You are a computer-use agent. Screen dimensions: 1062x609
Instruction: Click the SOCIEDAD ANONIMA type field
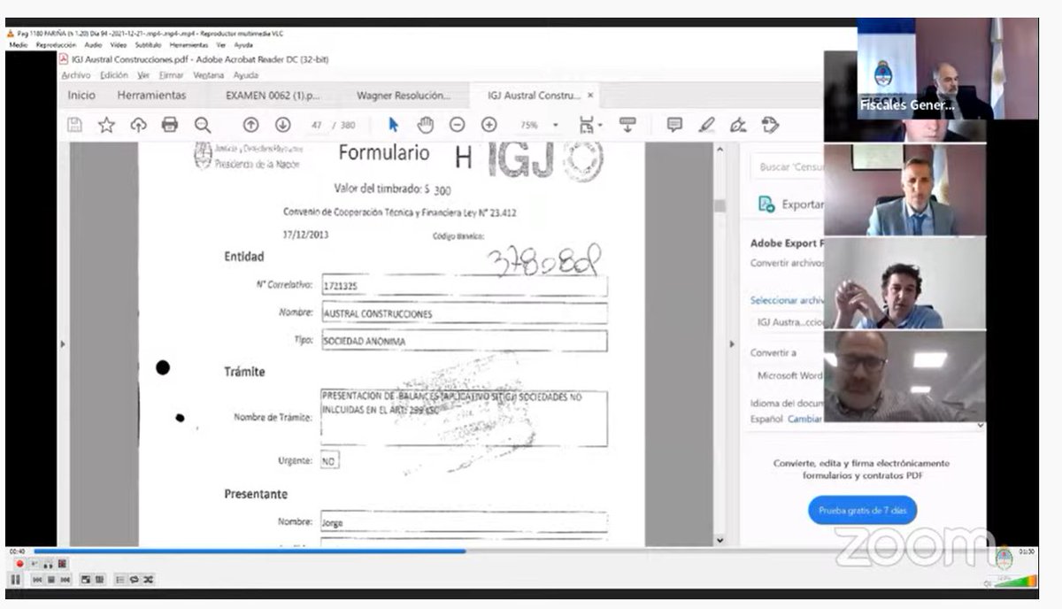tap(465, 341)
